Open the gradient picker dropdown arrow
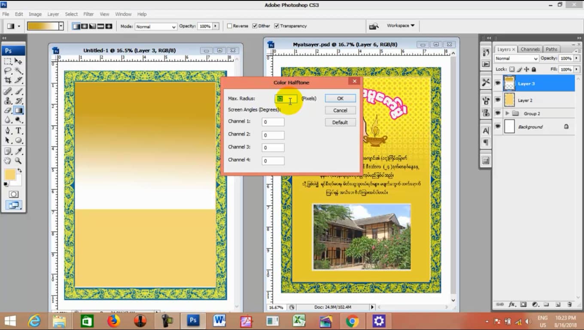 pyautogui.click(x=61, y=26)
